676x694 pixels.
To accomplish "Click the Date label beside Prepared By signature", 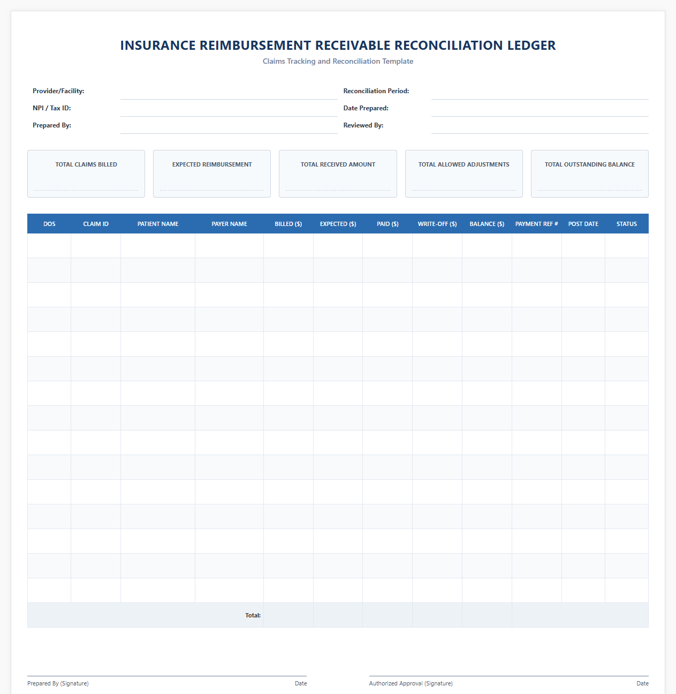I will [x=301, y=683].
